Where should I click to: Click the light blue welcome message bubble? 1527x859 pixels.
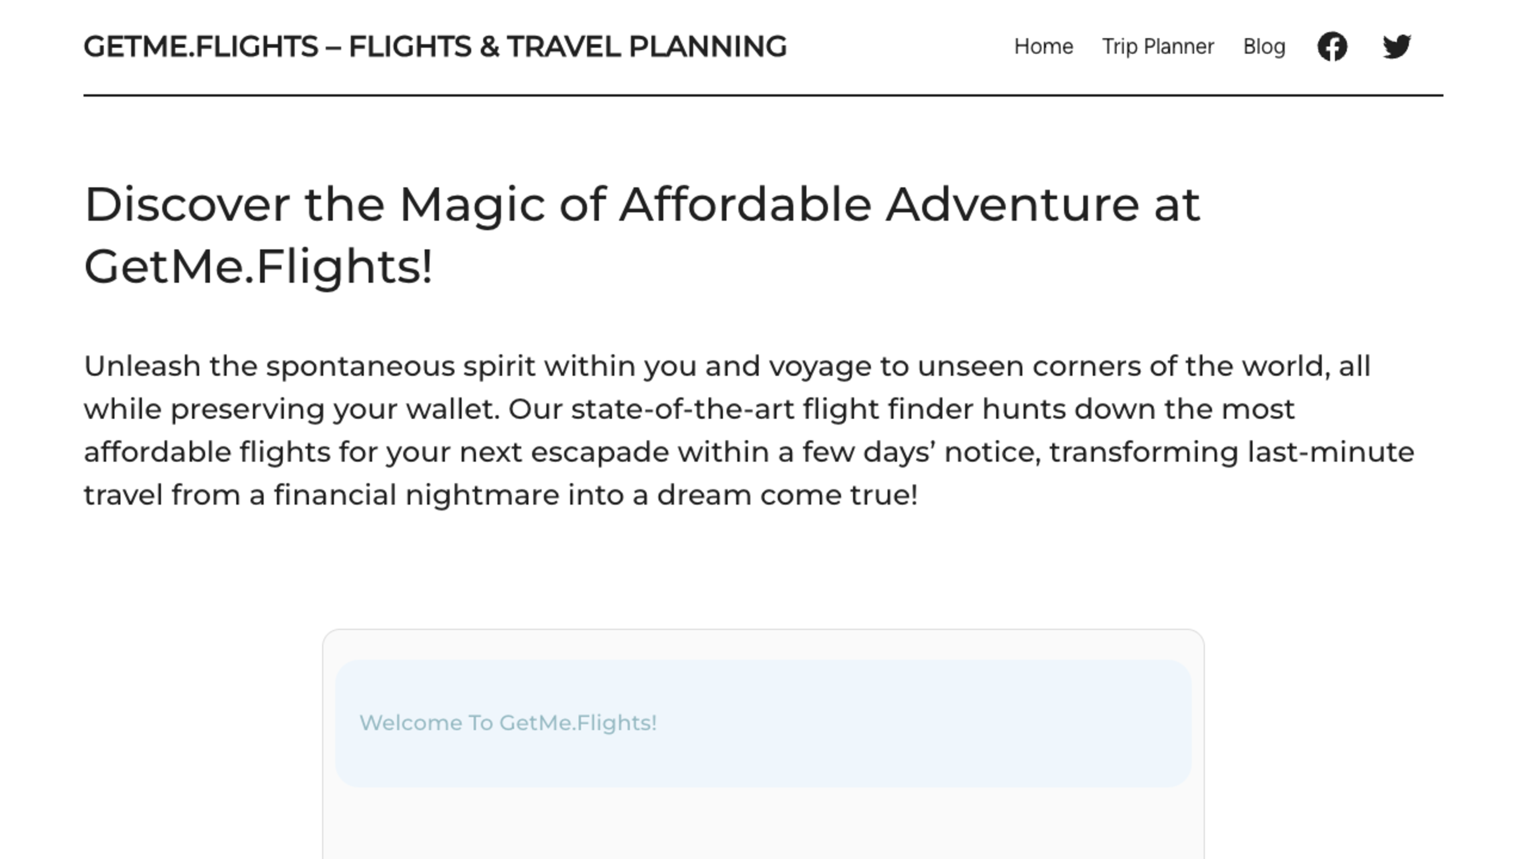coord(763,723)
